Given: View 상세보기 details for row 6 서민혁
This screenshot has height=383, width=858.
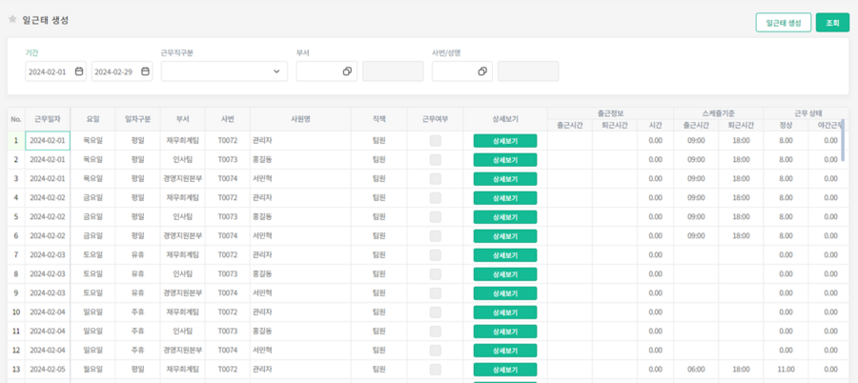Looking at the screenshot, I should [x=504, y=236].
